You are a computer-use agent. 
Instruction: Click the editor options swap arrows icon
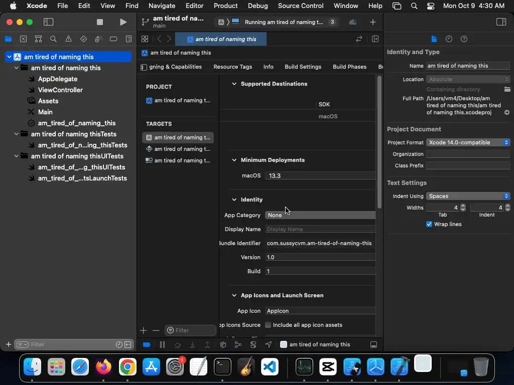click(359, 39)
